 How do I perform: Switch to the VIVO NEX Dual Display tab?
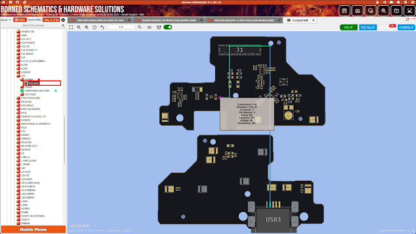[100, 20]
